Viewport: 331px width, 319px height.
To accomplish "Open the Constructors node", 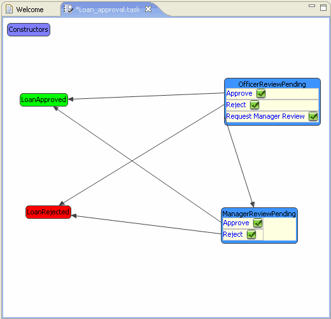I will click(x=29, y=29).
